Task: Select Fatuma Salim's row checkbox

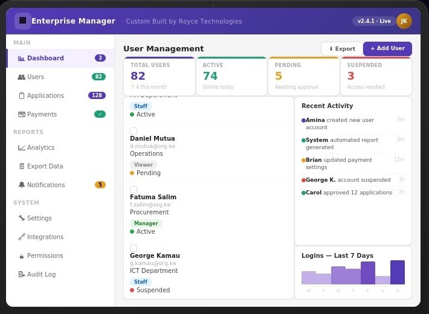Action: (134, 190)
